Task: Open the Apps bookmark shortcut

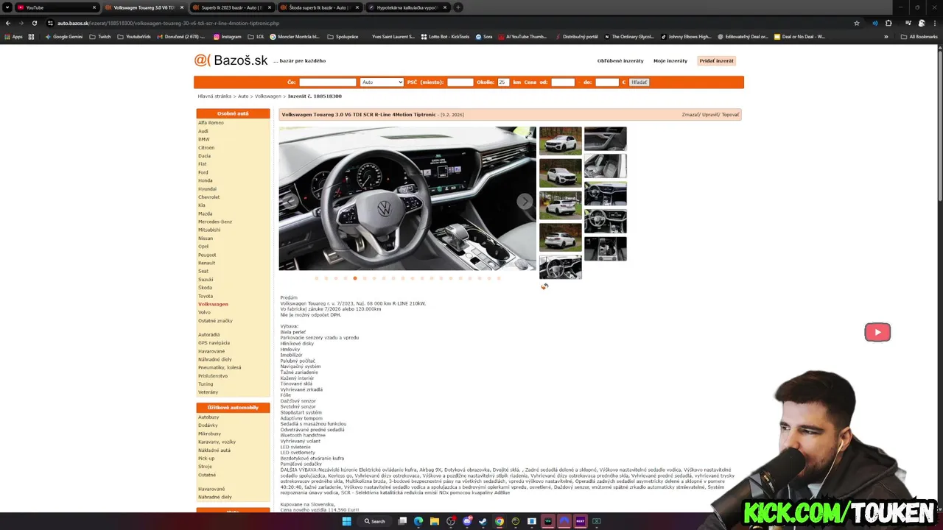Action: click(14, 36)
